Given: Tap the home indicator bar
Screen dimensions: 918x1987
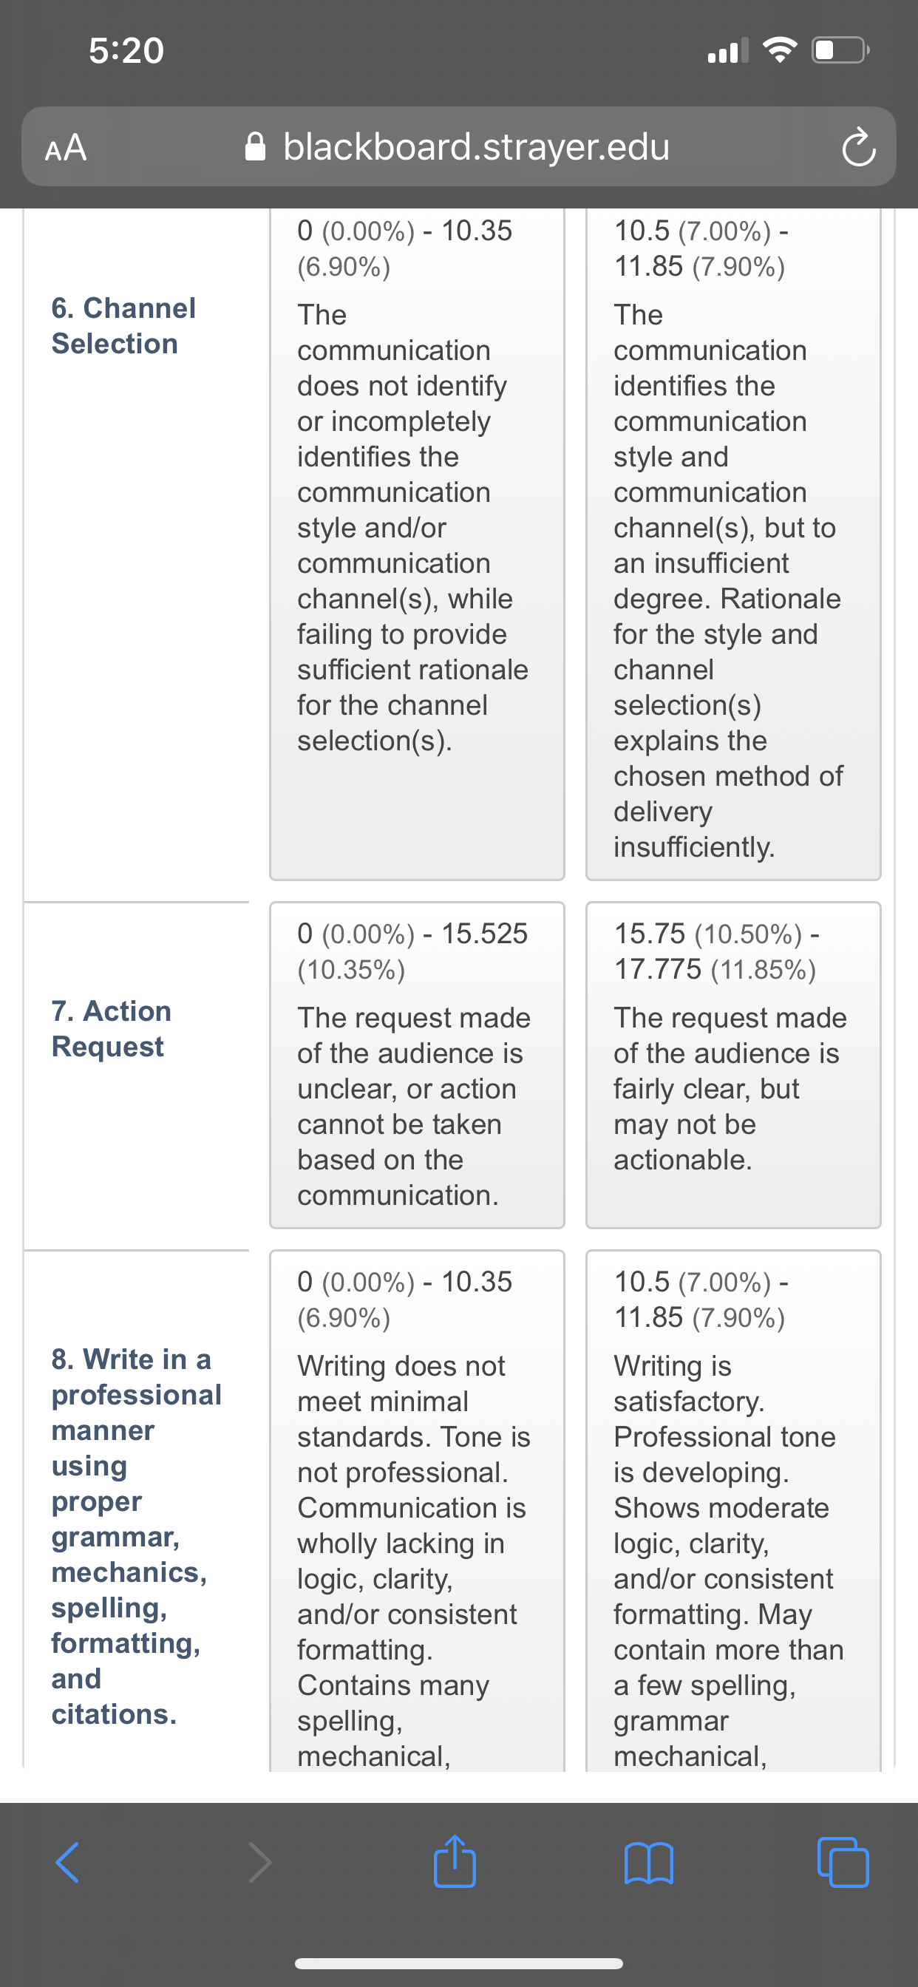Looking at the screenshot, I should [x=459, y=1963].
